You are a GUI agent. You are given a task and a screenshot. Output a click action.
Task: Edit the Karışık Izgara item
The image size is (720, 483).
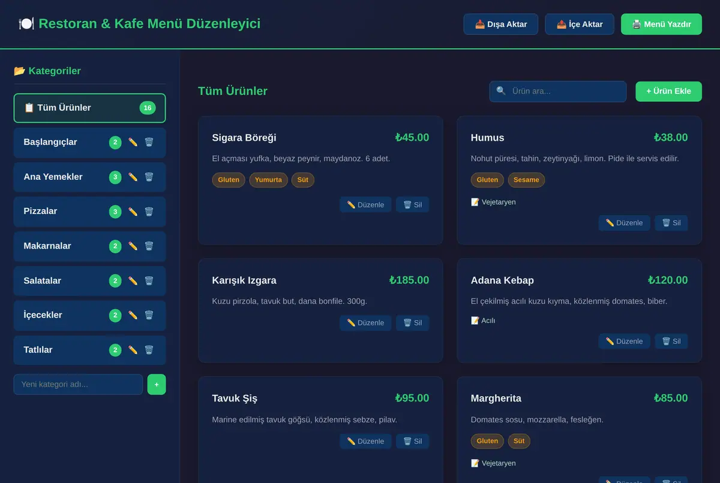coord(365,323)
